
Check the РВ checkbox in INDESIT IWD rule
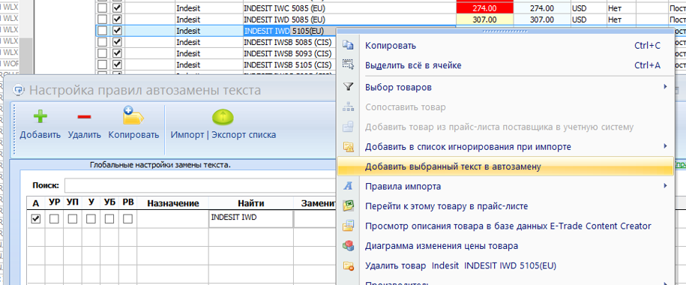[x=127, y=218]
